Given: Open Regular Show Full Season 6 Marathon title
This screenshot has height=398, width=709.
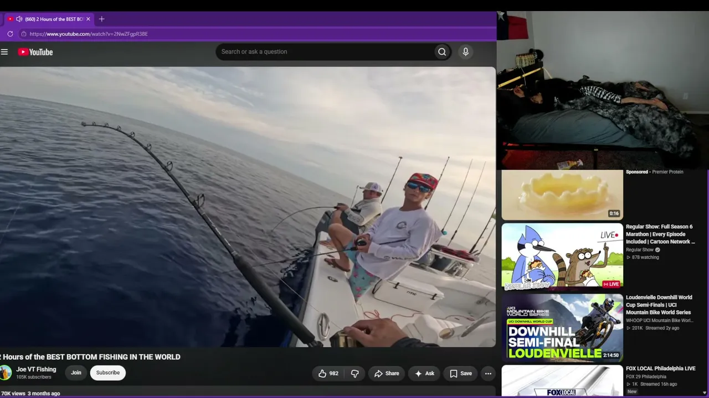Looking at the screenshot, I should point(660,234).
